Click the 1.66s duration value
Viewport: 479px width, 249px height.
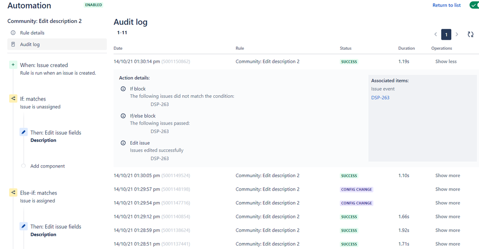pyautogui.click(x=404, y=216)
